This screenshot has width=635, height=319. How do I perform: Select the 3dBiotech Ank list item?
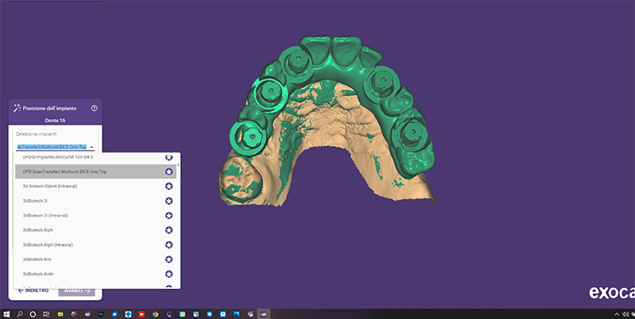pyautogui.click(x=40, y=259)
